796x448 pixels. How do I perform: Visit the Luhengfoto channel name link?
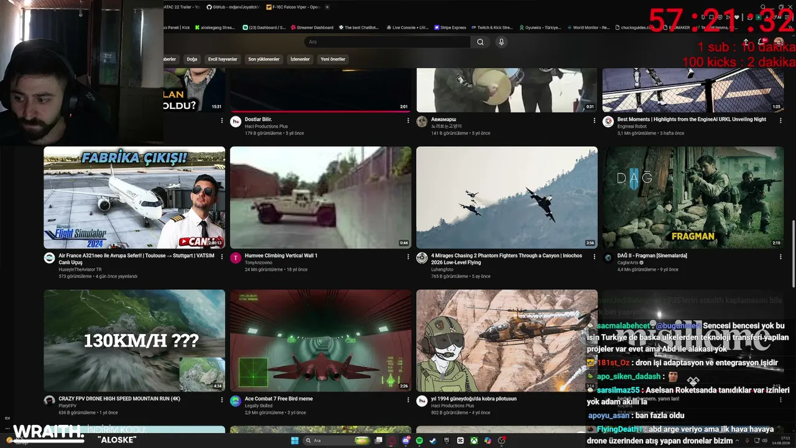tap(442, 269)
